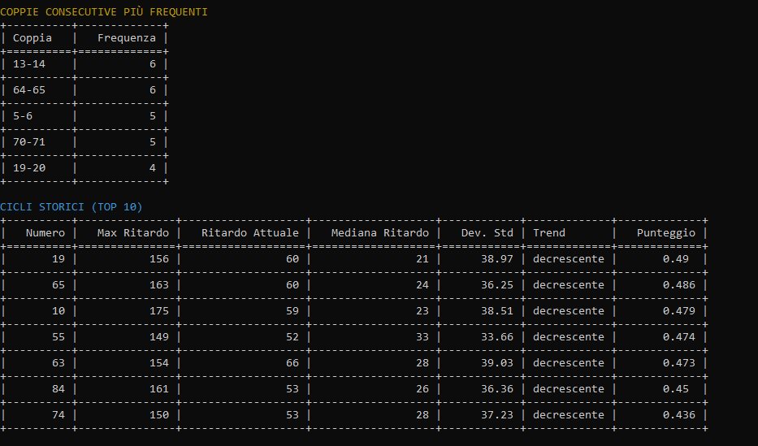Pick Ritardo Attuale "53" in number 74 row
The height and width of the screenshot is (446, 758).
(x=292, y=415)
